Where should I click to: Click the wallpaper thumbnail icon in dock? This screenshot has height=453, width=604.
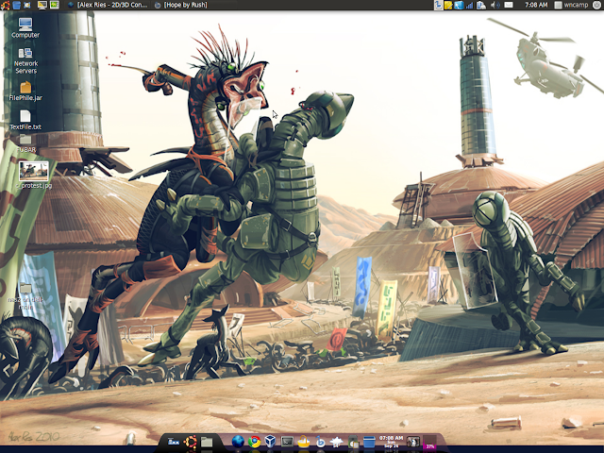413,442
